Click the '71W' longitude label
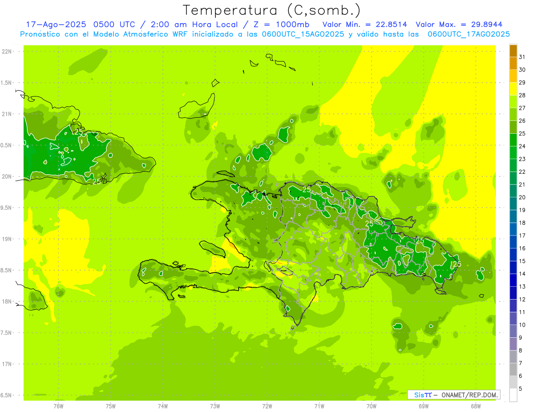534x412 pixels. click(x=319, y=406)
